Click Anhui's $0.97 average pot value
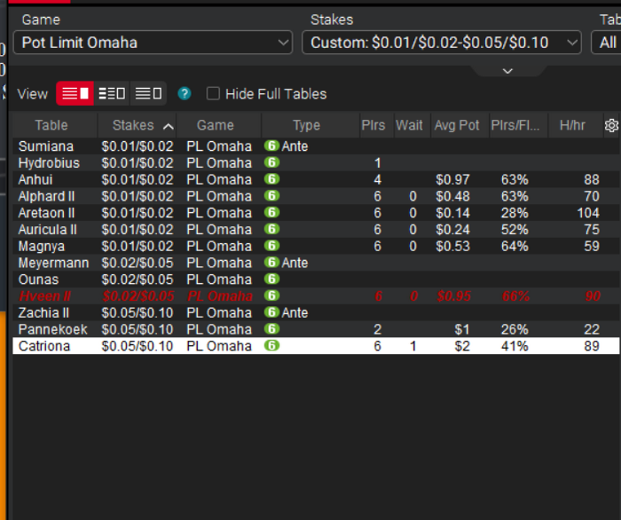The image size is (621, 520). pos(452,180)
